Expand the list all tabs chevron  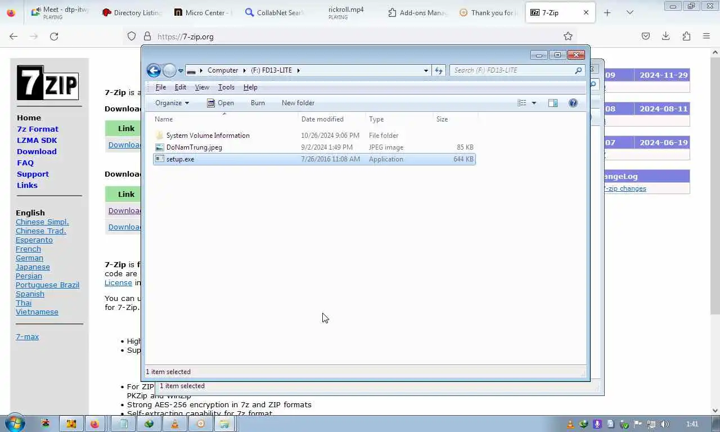[x=630, y=12]
